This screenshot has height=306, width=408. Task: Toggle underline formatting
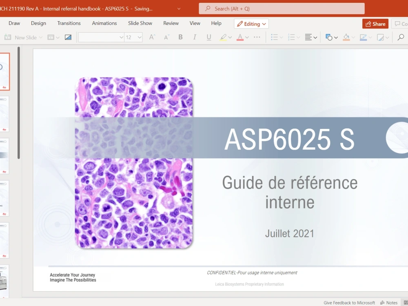pyautogui.click(x=208, y=38)
